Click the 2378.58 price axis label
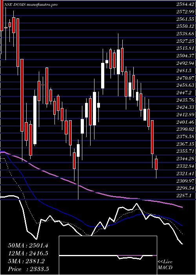 pos(185,137)
